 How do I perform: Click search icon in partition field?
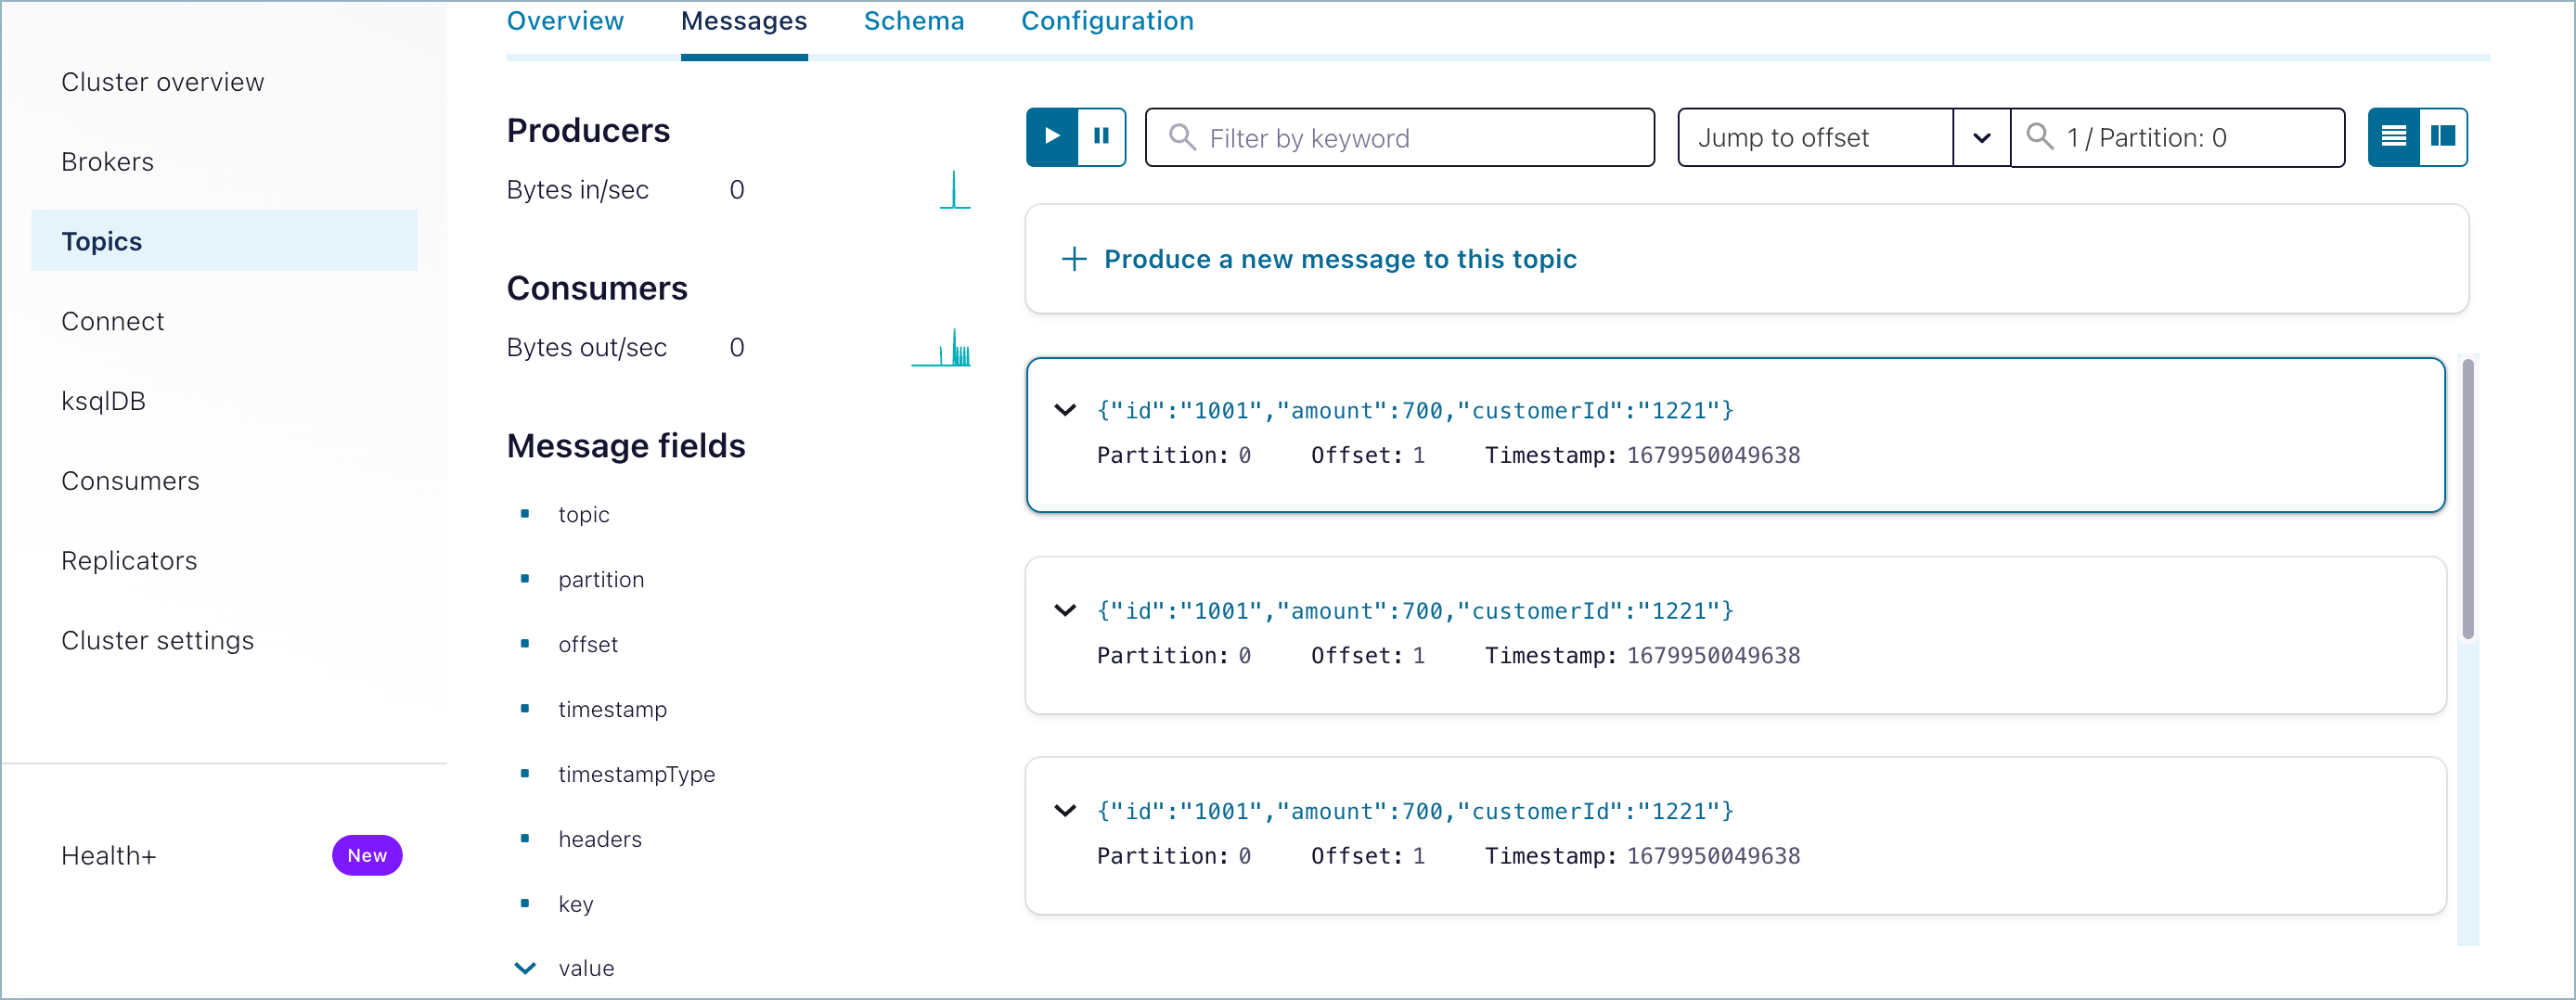(x=2040, y=137)
